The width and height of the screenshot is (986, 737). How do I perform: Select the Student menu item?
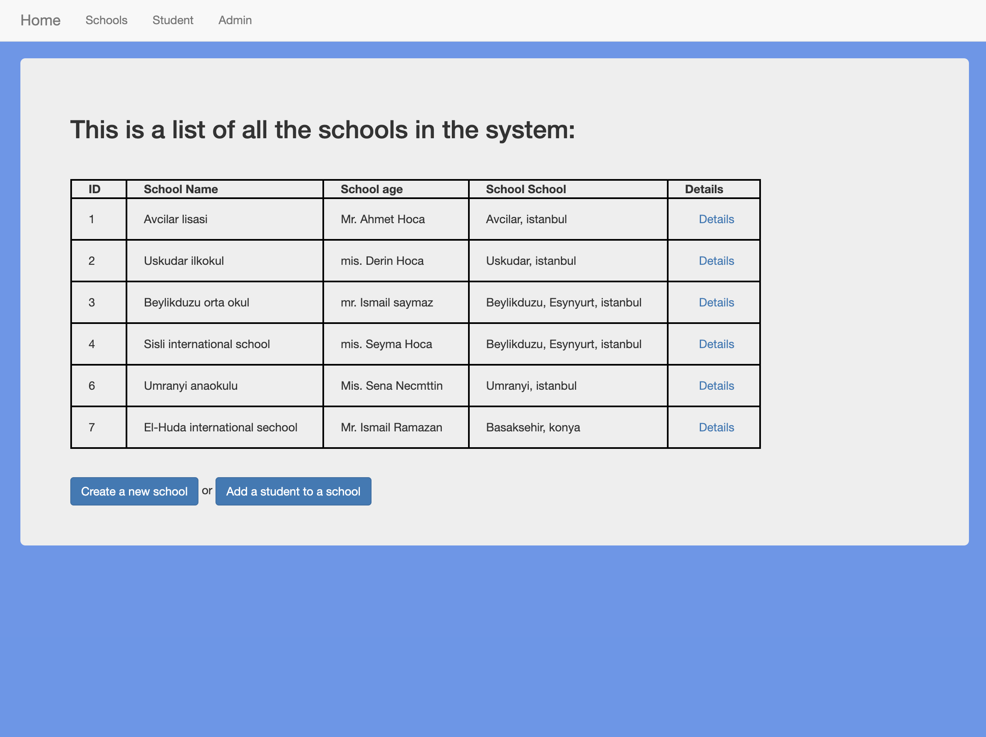[173, 20]
